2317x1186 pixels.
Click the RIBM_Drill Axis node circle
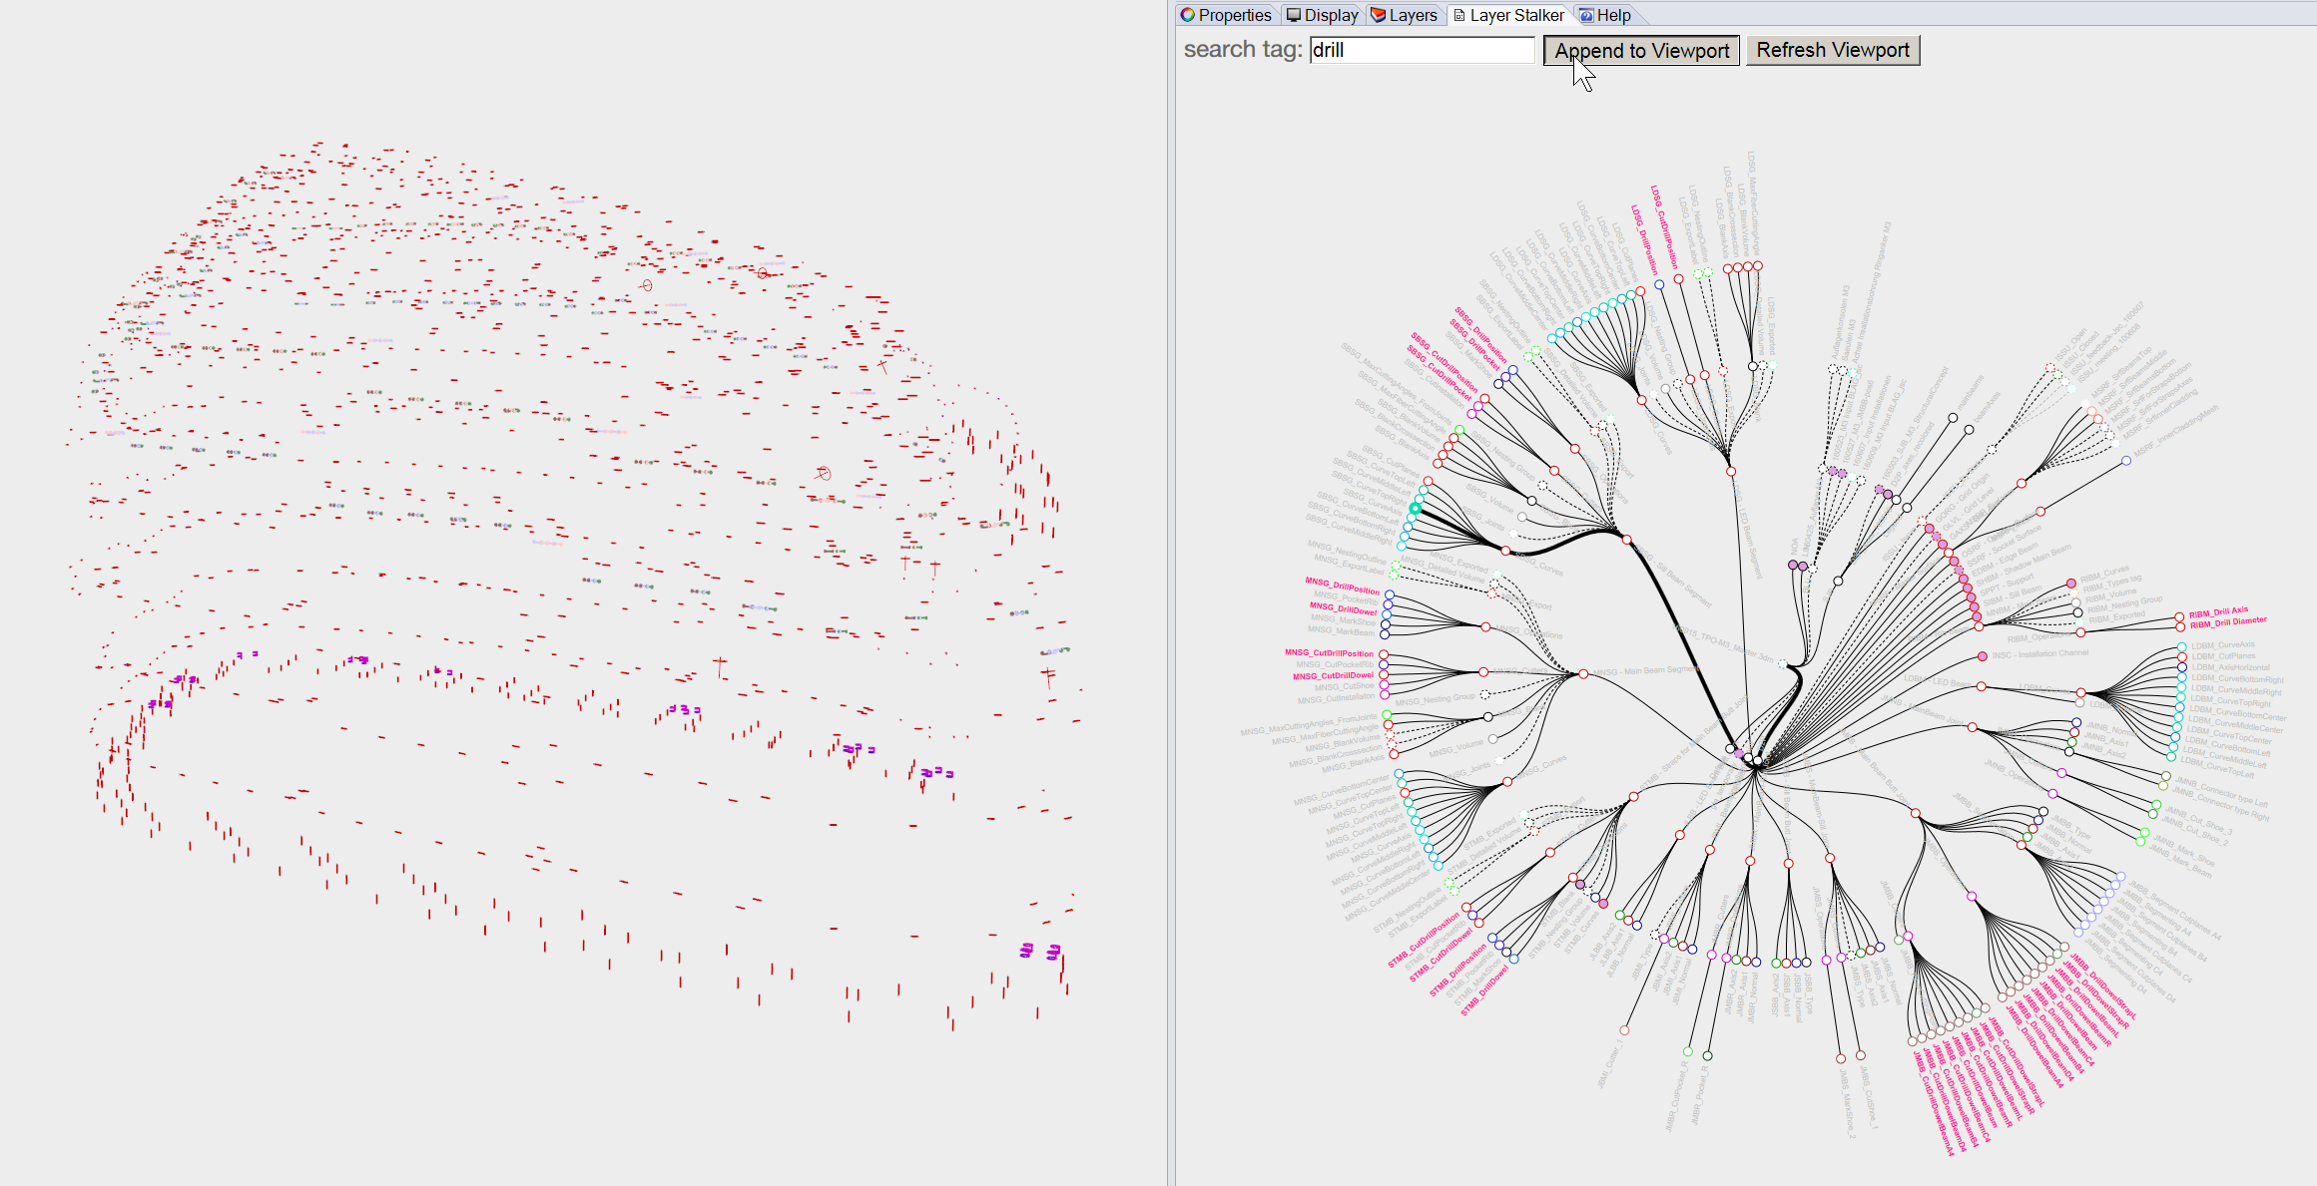2179,617
